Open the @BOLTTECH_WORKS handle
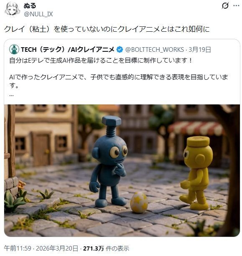Screen dimensions: 242x256 [x=154, y=49]
